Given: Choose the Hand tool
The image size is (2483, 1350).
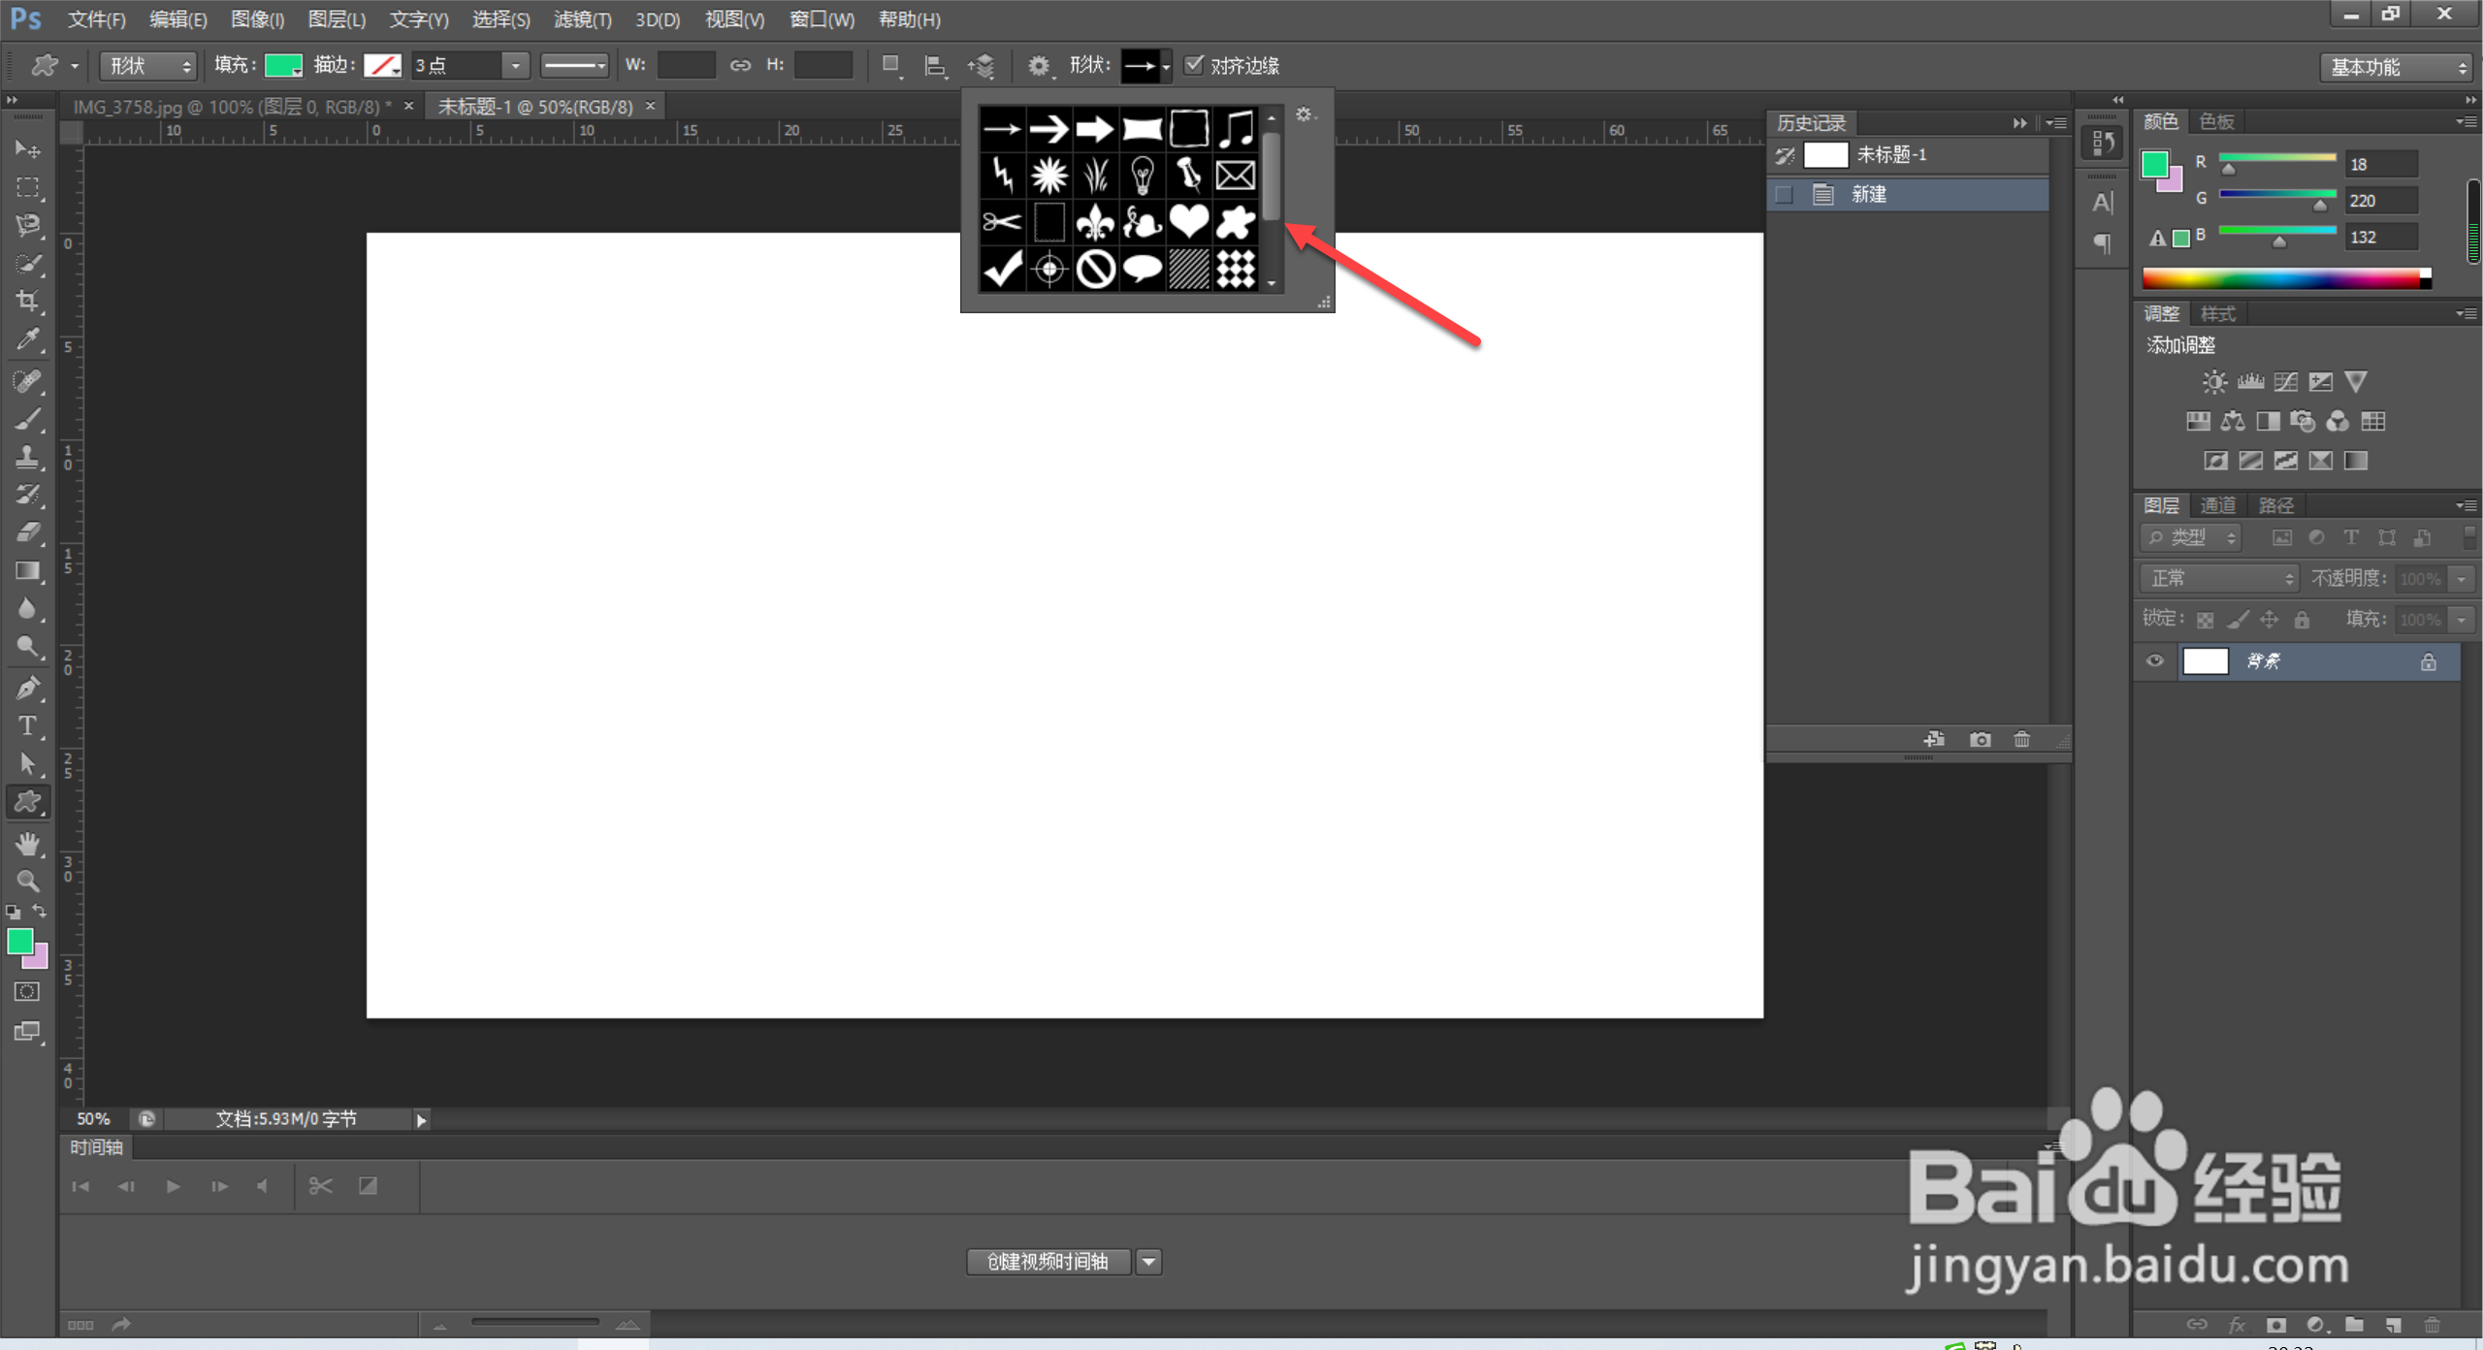Looking at the screenshot, I should click(x=28, y=843).
